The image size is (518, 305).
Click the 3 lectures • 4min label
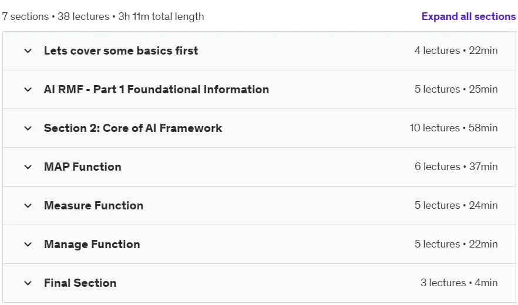point(459,283)
